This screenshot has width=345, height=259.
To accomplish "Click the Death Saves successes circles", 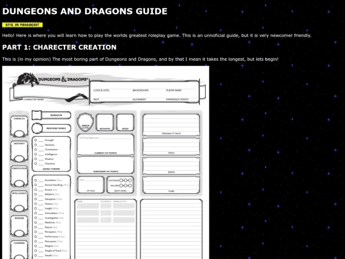I will click(x=126, y=180).
